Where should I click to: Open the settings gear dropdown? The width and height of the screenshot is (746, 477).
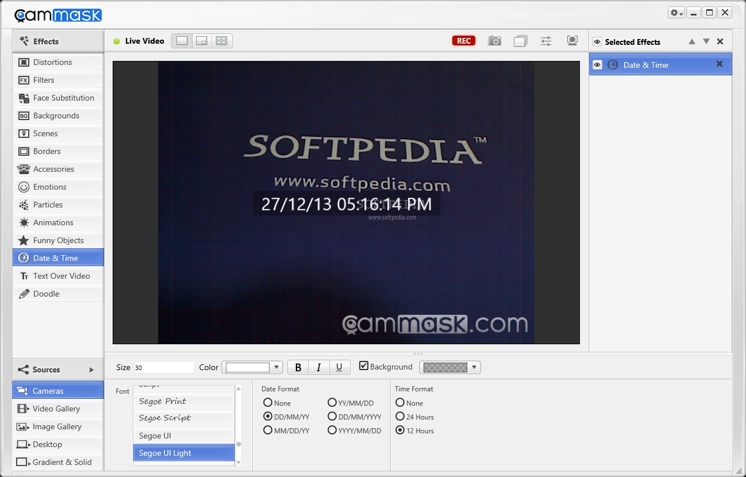[676, 13]
